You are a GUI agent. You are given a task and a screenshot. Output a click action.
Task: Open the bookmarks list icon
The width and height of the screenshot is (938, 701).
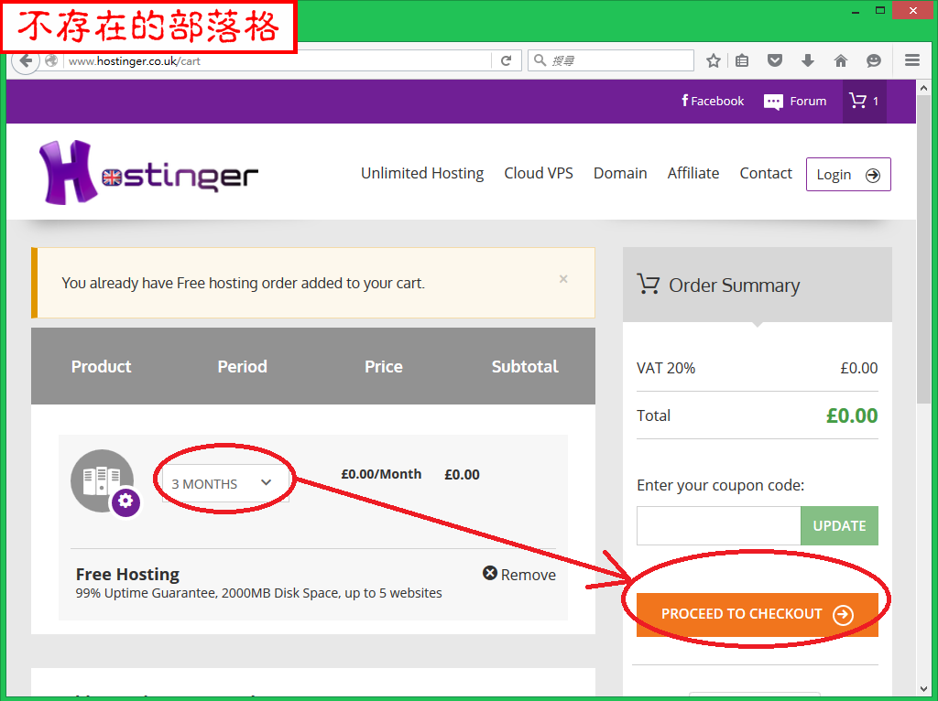pos(742,60)
